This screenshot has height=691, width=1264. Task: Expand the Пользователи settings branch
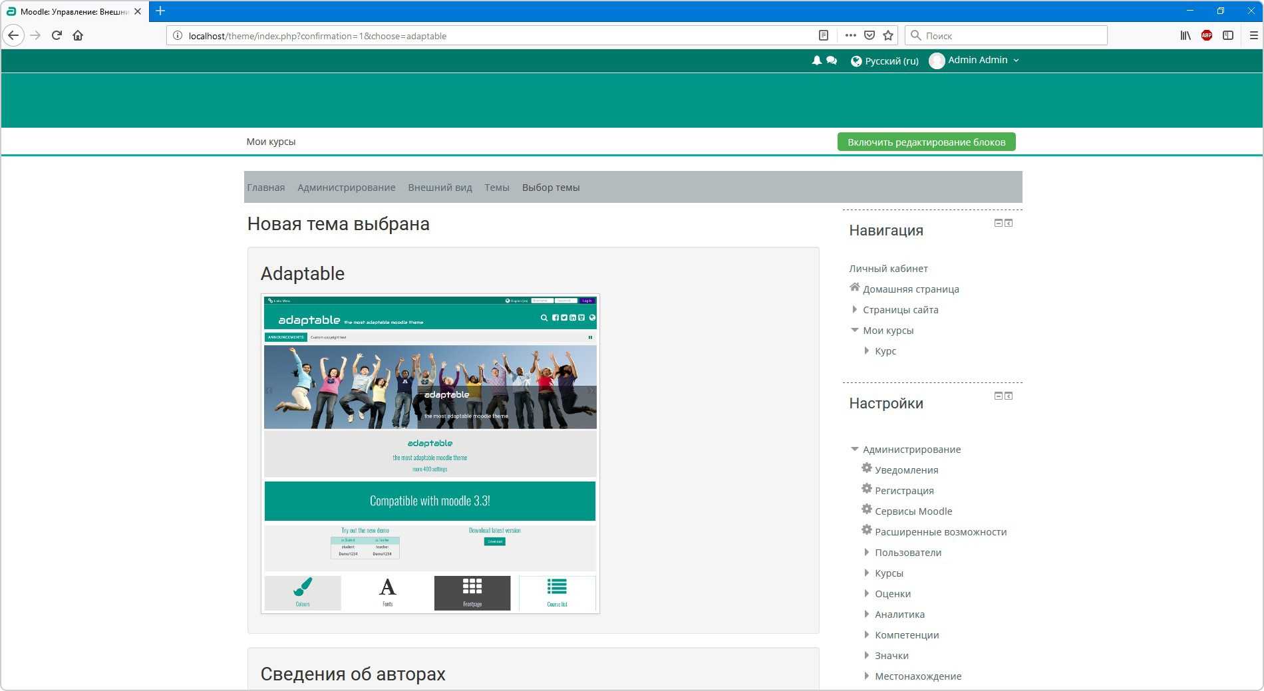click(867, 552)
